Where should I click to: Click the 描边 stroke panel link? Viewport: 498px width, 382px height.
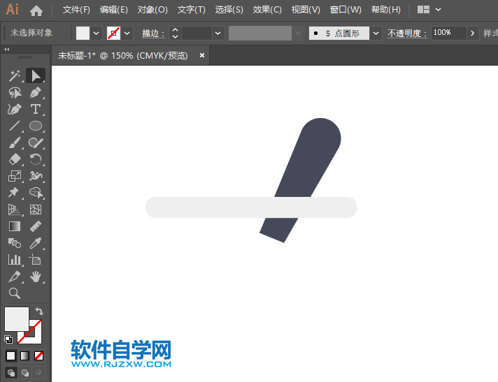point(153,34)
